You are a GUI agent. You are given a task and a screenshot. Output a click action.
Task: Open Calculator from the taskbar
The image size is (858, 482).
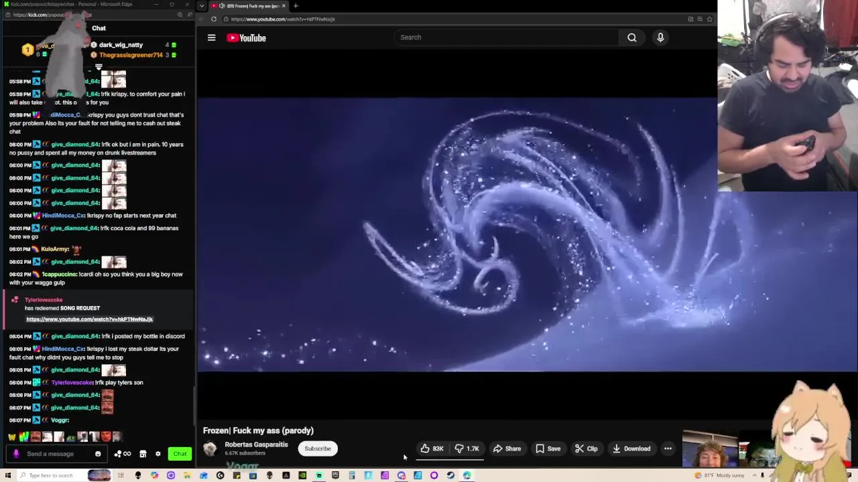[x=352, y=475]
